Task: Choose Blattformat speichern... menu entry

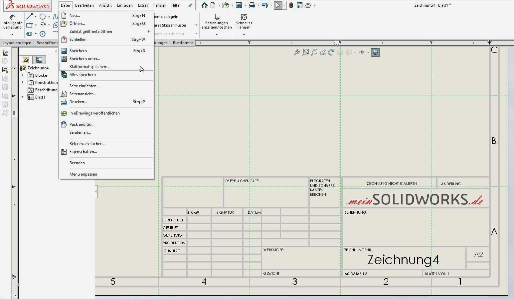Action: [106, 67]
